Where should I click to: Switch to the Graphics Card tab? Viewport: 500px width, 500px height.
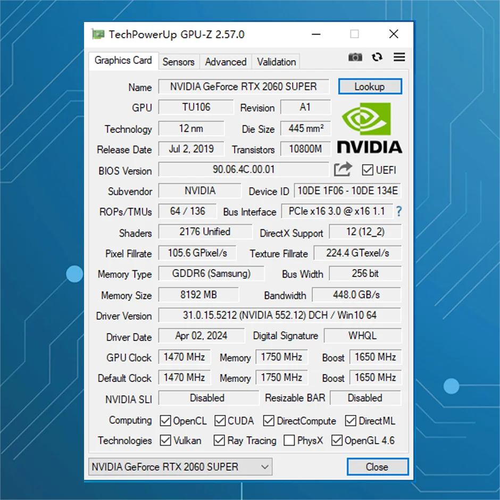[x=123, y=60]
